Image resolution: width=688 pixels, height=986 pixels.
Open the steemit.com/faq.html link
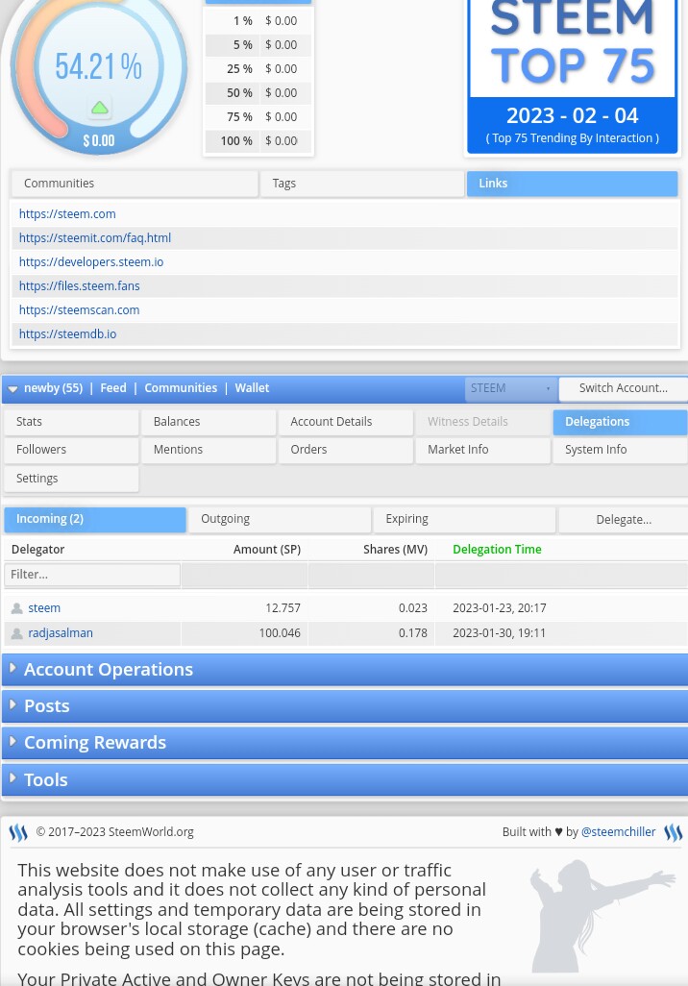point(95,238)
